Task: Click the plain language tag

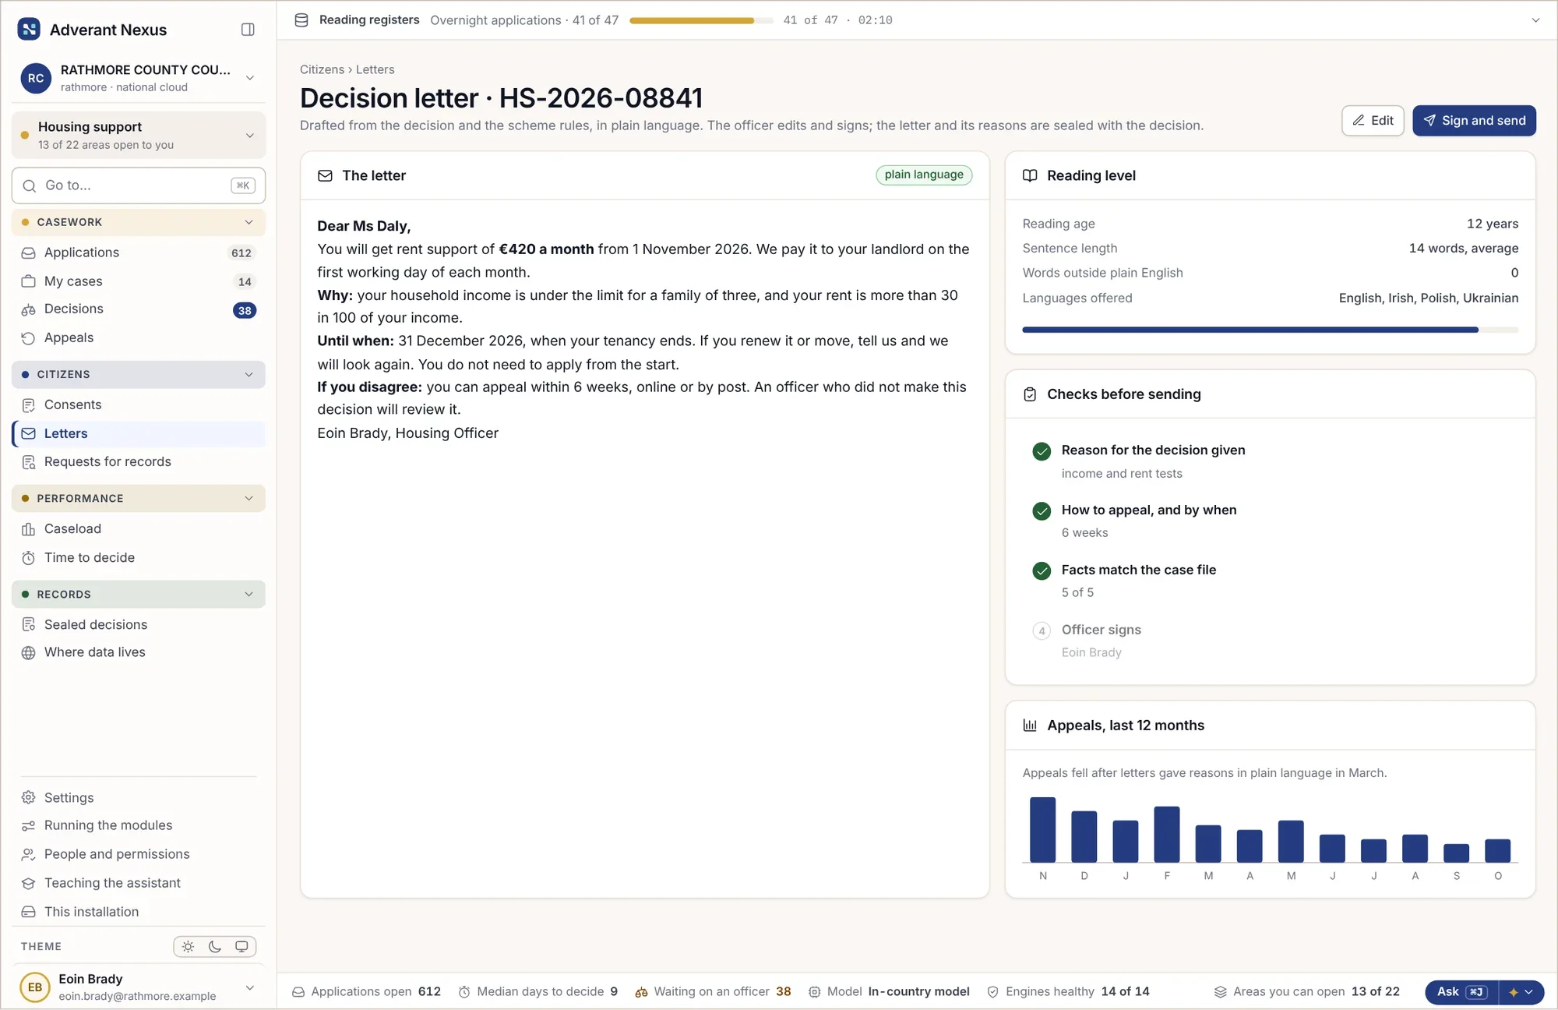Action: (x=924, y=175)
